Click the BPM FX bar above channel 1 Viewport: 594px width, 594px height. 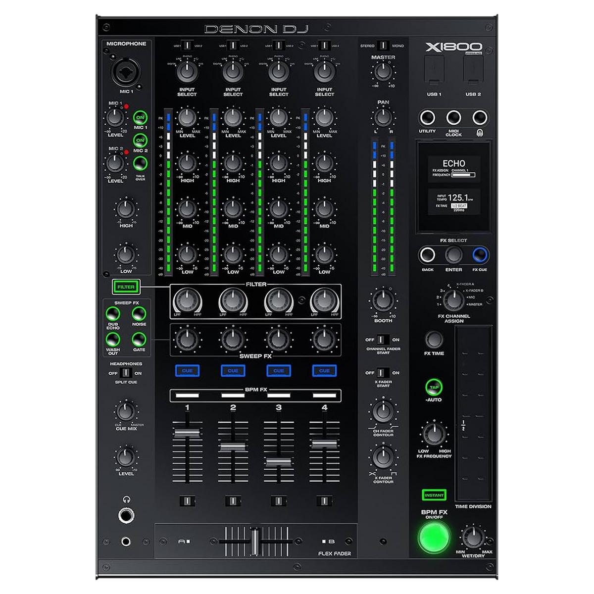click(187, 396)
